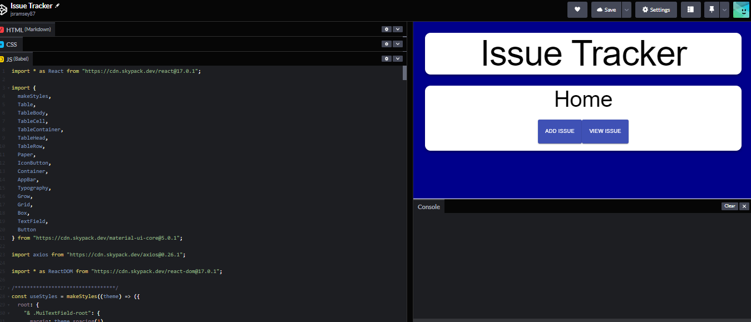Click the ADD ISSUE button in preview
751x322 pixels.
(x=560, y=131)
